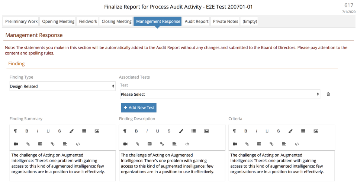Delete the associated test row
This screenshot has width=357, height=187.
click(328, 94)
